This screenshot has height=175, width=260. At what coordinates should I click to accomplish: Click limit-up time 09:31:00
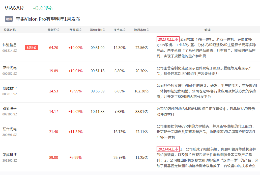click(x=98, y=48)
